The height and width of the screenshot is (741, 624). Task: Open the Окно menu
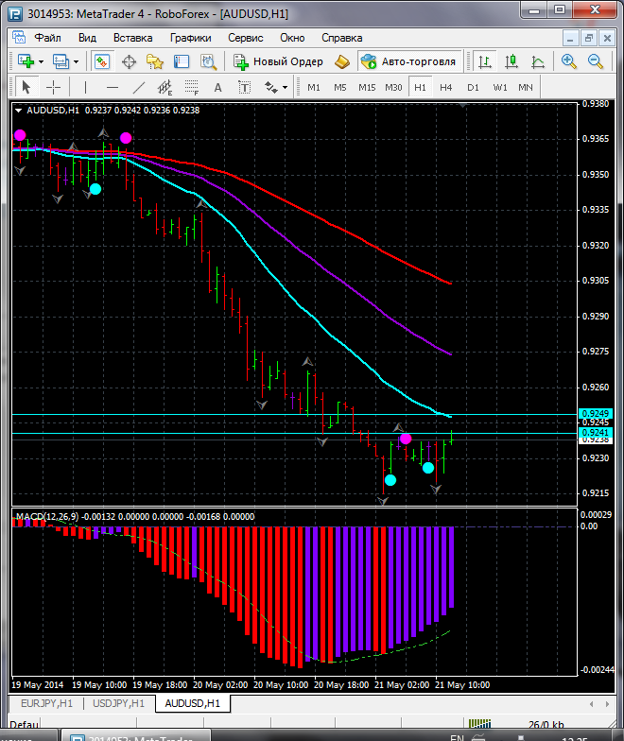292,38
